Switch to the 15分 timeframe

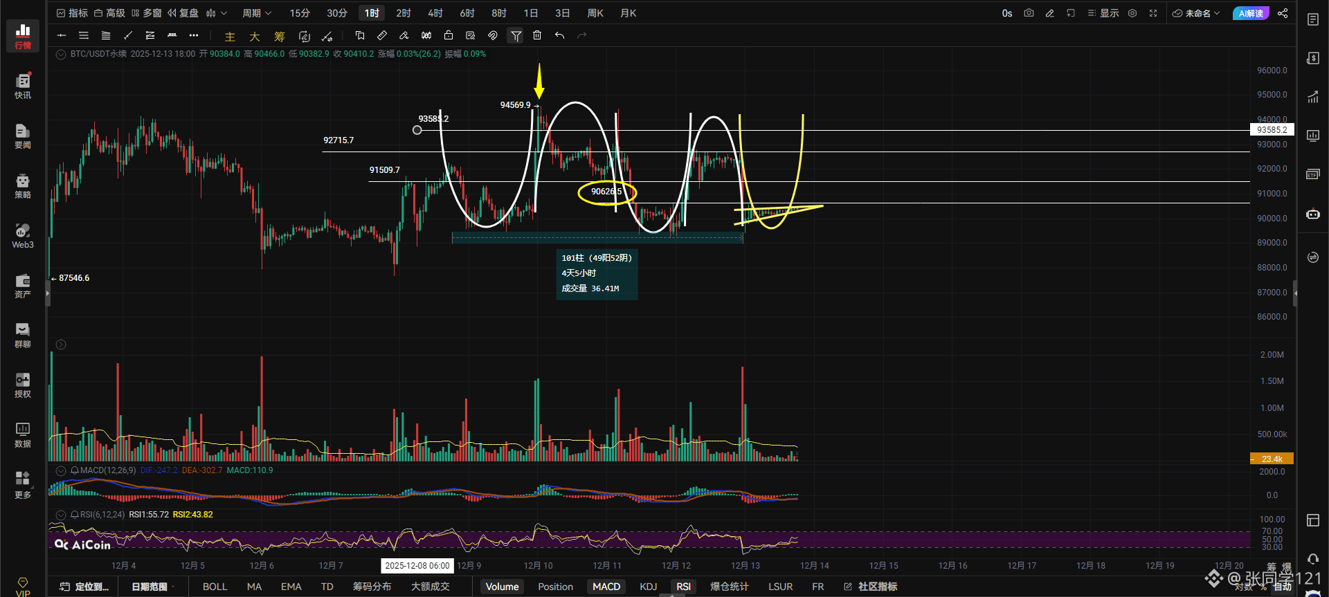[x=300, y=13]
